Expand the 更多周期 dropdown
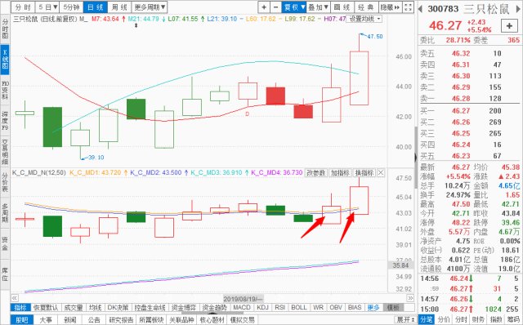Screen dimensions: 523x325 point(150,7)
